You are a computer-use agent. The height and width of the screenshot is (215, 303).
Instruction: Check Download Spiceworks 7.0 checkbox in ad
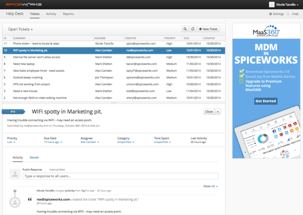241,71
